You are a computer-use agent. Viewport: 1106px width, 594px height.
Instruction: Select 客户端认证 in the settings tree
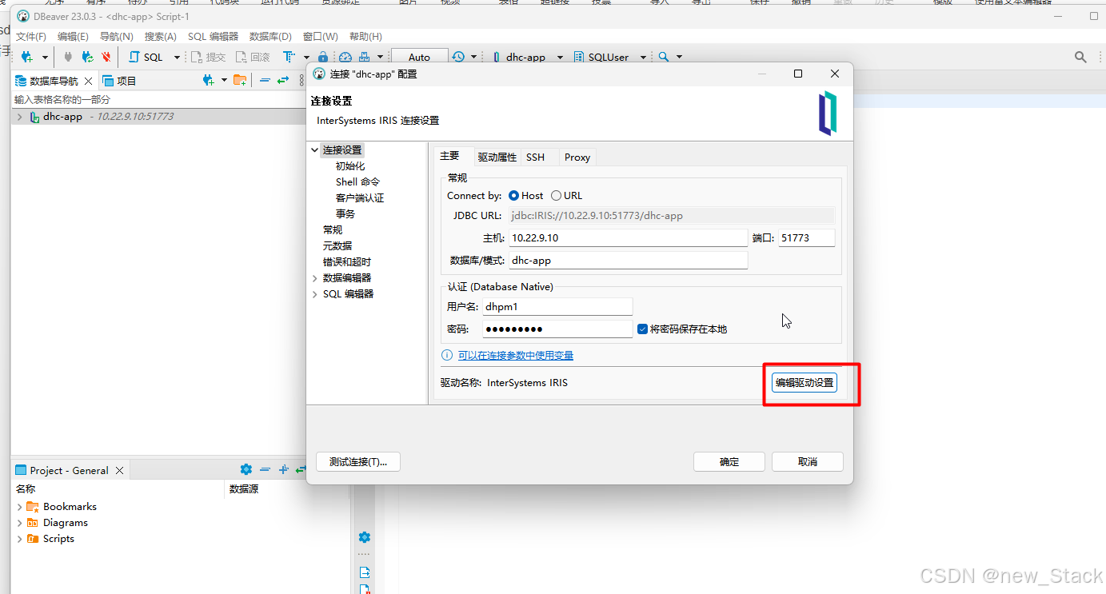click(360, 197)
